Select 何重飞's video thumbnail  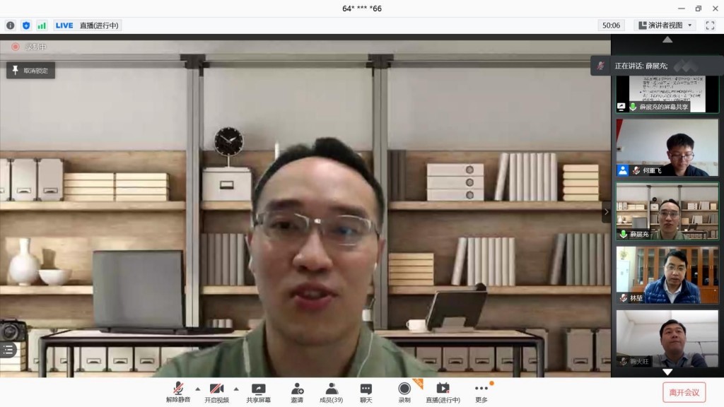click(x=667, y=147)
